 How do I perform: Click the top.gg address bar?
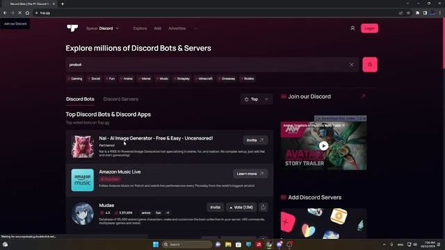tap(216, 12)
